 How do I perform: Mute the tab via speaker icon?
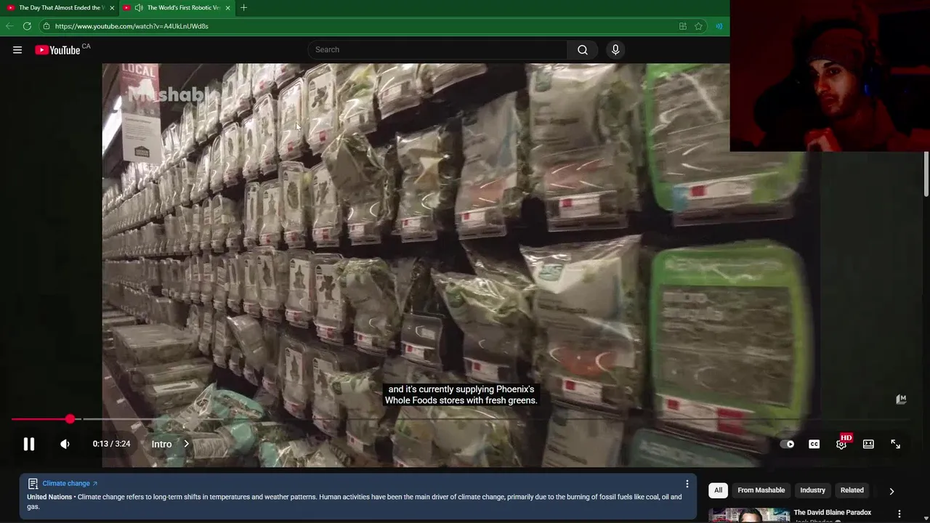[x=139, y=8]
